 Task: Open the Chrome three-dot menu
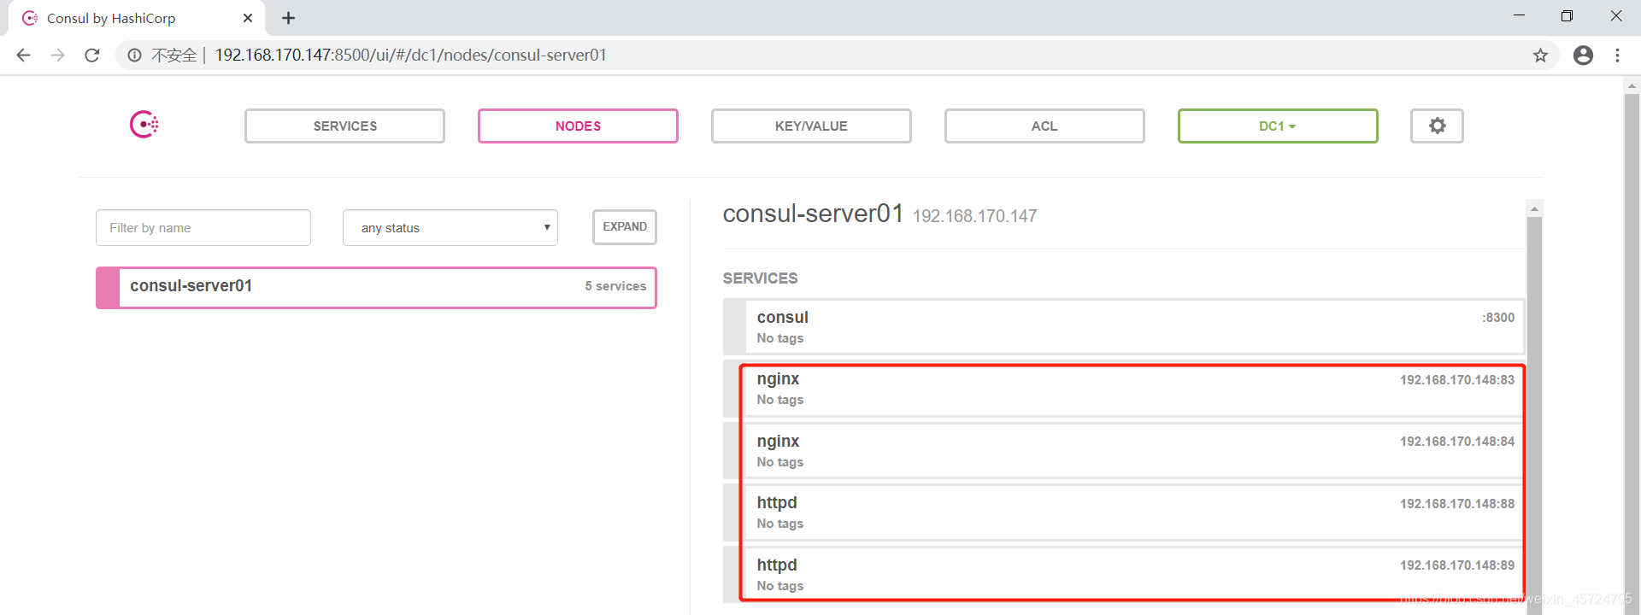click(1617, 56)
